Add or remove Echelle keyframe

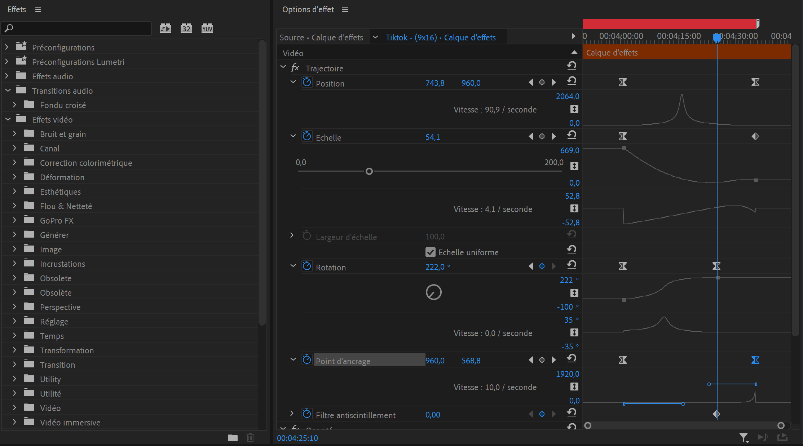tap(542, 137)
